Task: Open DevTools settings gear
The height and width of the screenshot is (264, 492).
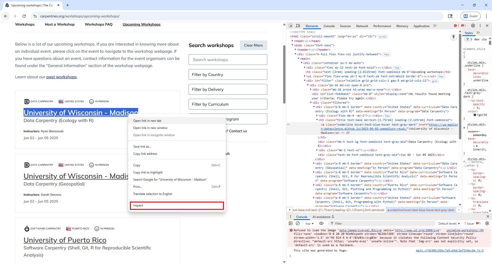Action: [x=473, y=26]
